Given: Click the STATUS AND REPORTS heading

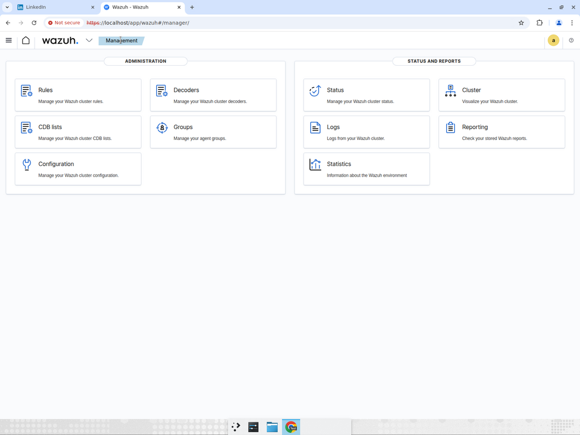Looking at the screenshot, I should tap(434, 61).
